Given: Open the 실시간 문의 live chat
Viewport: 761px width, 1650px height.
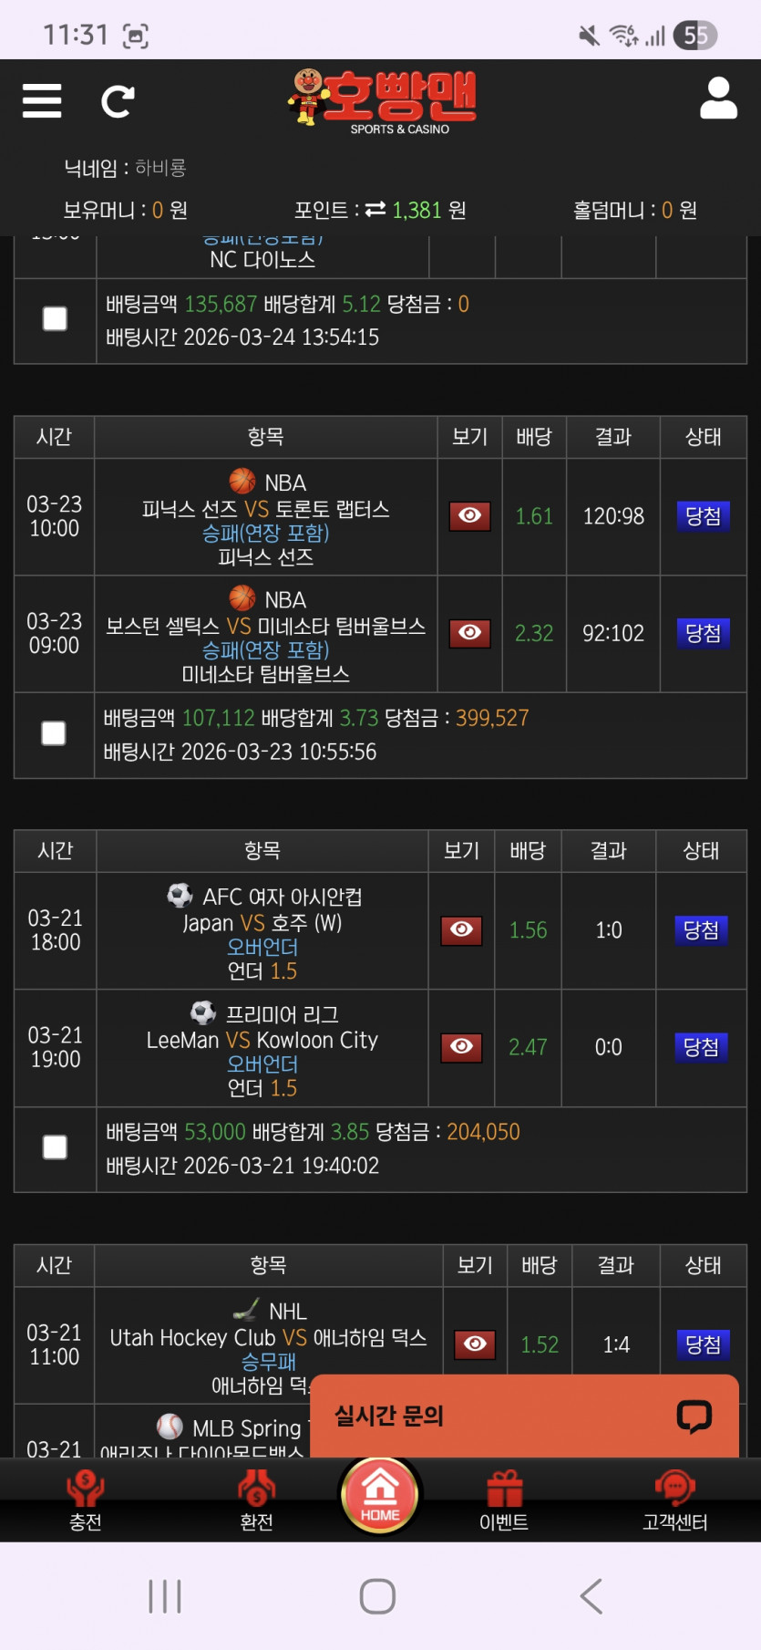Looking at the screenshot, I should point(524,1416).
